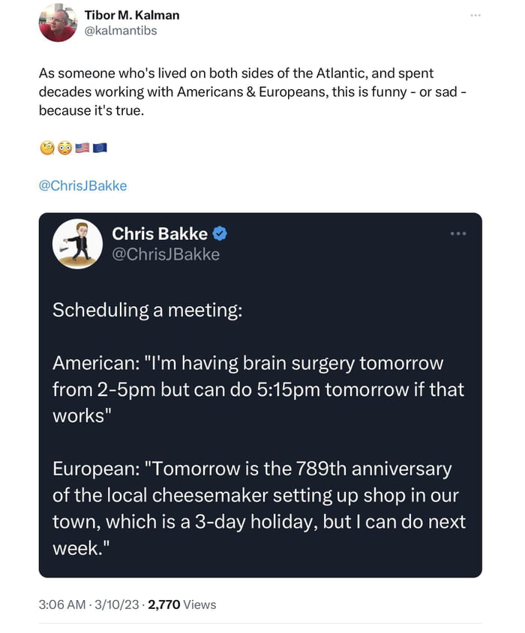Click the Chris Bakke name in quoted tweet
Image resolution: width=525 pixels, height=633 pixels.
click(160, 234)
